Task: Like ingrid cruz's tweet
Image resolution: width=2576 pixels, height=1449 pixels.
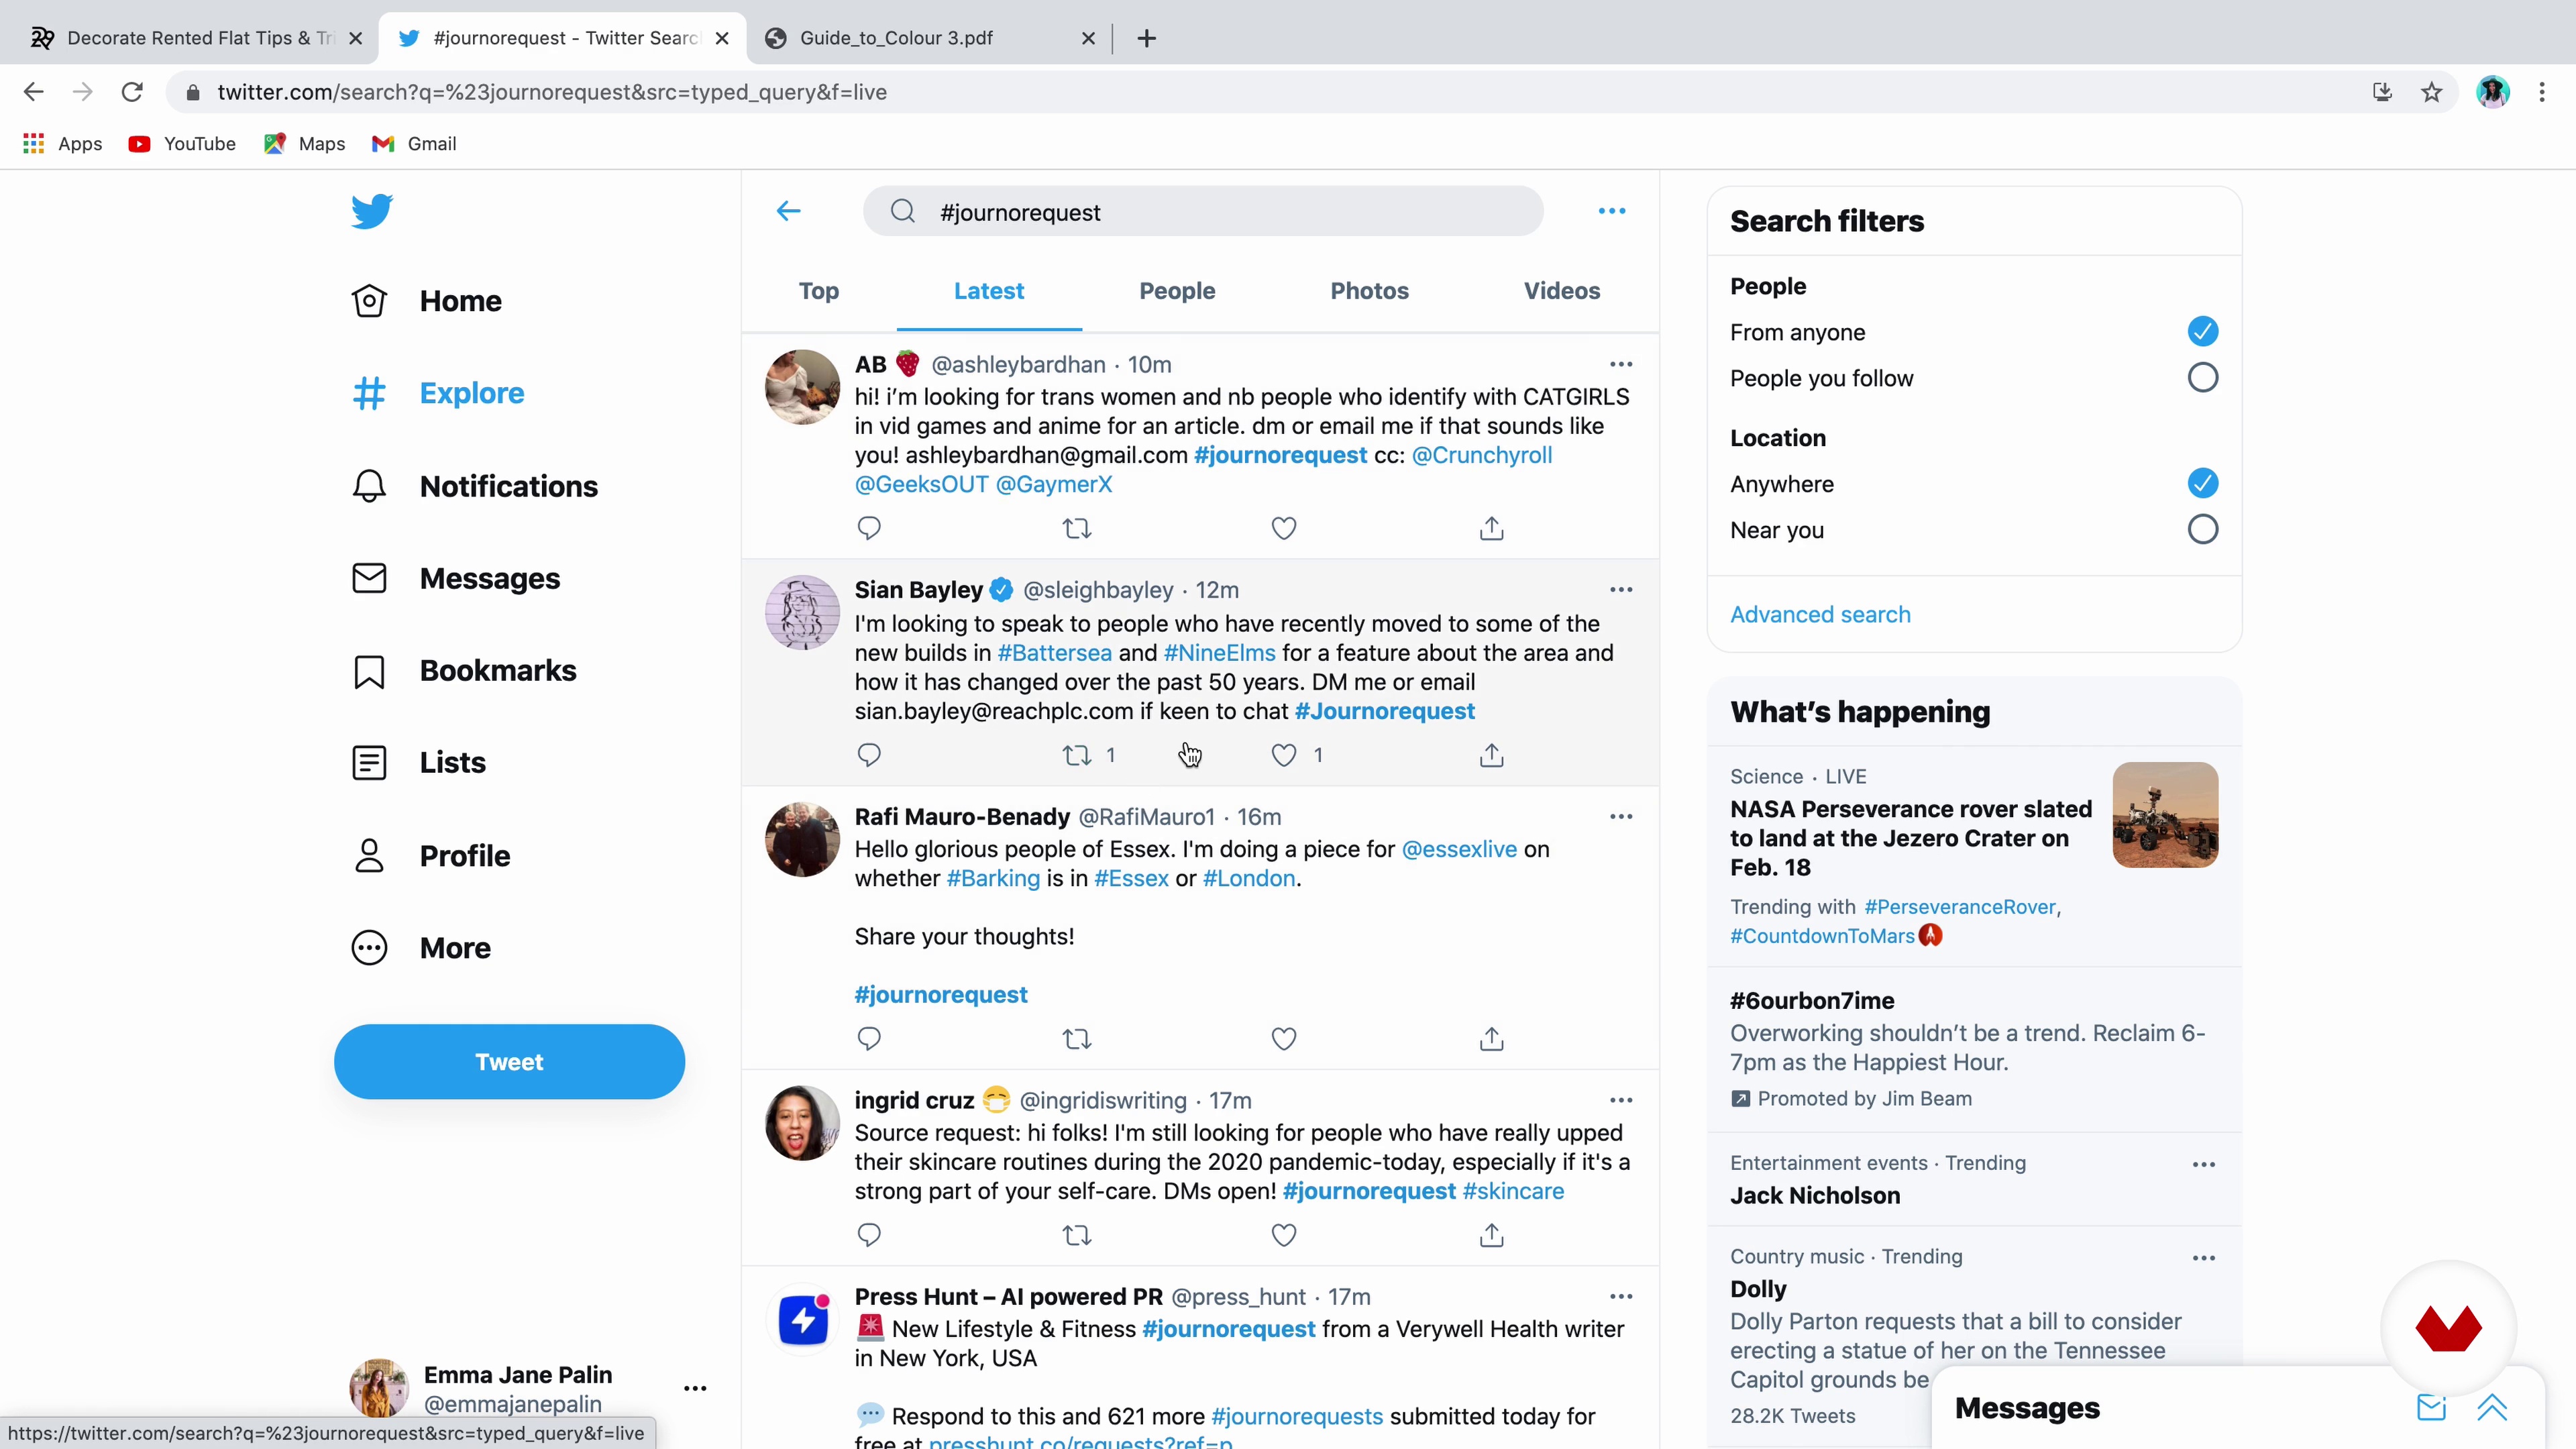Action: tap(1283, 1235)
